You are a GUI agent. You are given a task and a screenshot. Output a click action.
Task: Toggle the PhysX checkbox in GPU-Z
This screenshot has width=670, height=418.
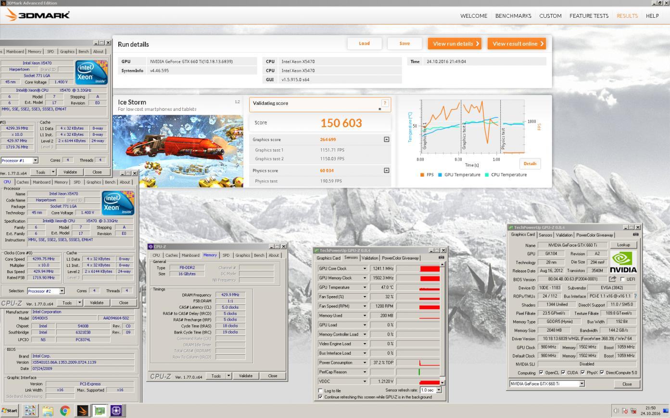tap(582, 372)
